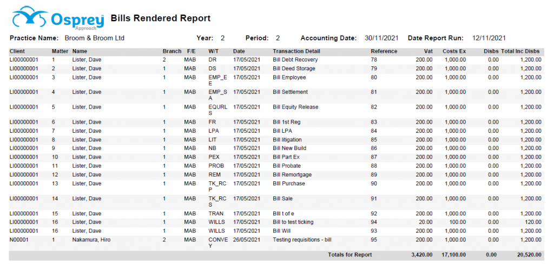Viewport: 554px width, 265px height.
Task: Select Testing requisitions - bill transaction
Action: [x=302, y=240]
